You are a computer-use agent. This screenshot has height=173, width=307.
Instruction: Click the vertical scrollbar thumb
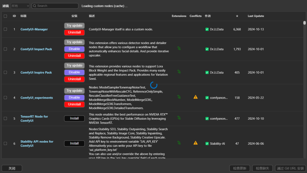pyautogui.click(x=304, y=23)
